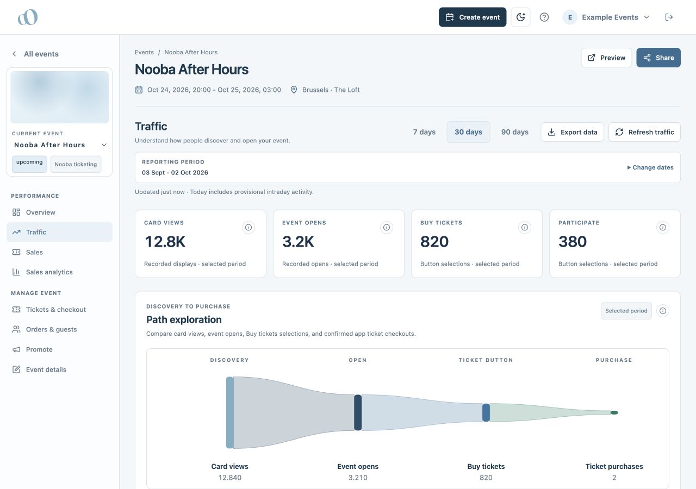The width and height of the screenshot is (696, 489).
Task: Click the blurred event cover thumbnail
Action: pyautogui.click(x=60, y=97)
